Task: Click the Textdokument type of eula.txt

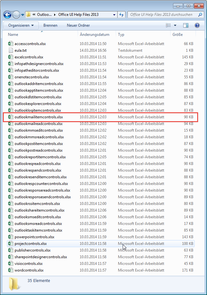Action: click(x=130, y=50)
